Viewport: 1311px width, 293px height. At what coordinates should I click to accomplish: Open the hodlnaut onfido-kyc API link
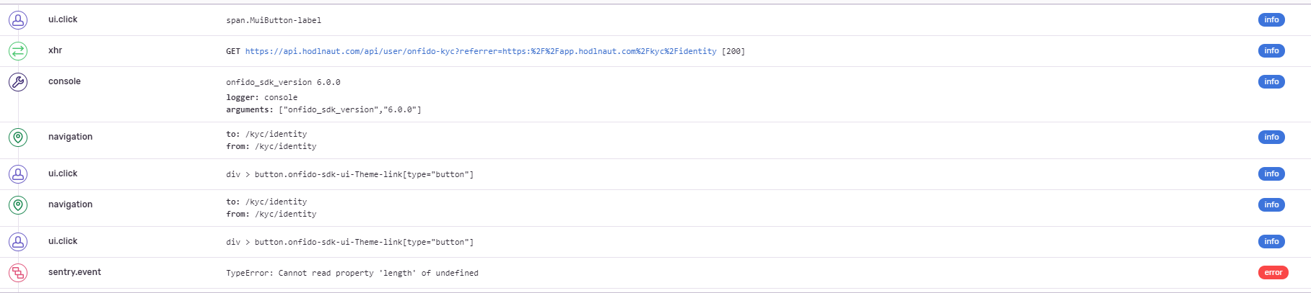(481, 51)
